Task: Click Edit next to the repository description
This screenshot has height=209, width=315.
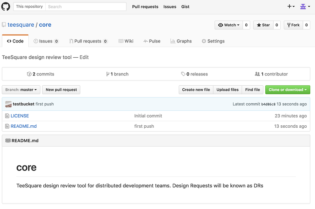Action: tap(84, 57)
